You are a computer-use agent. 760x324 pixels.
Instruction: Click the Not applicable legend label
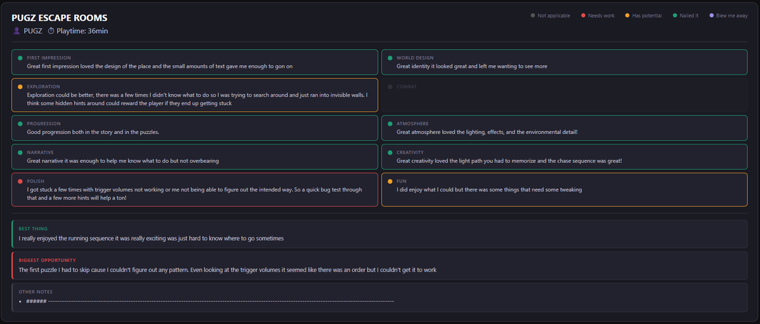[554, 15]
